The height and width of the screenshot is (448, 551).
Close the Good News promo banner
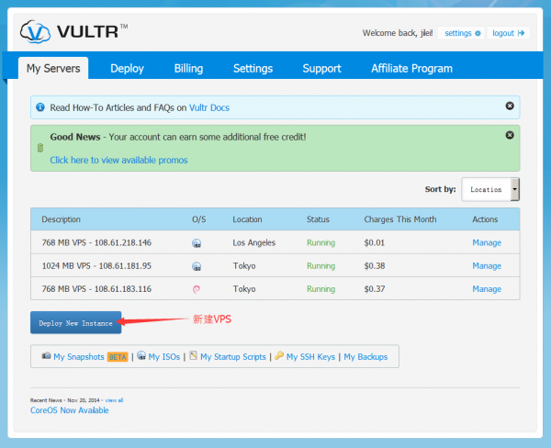pyautogui.click(x=510, y=135)
